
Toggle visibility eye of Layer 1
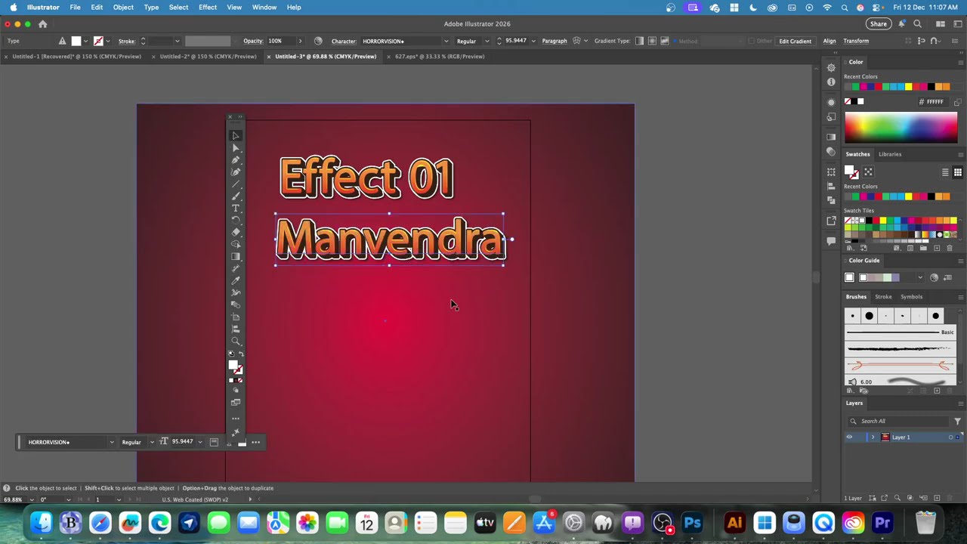coord(849,437)
